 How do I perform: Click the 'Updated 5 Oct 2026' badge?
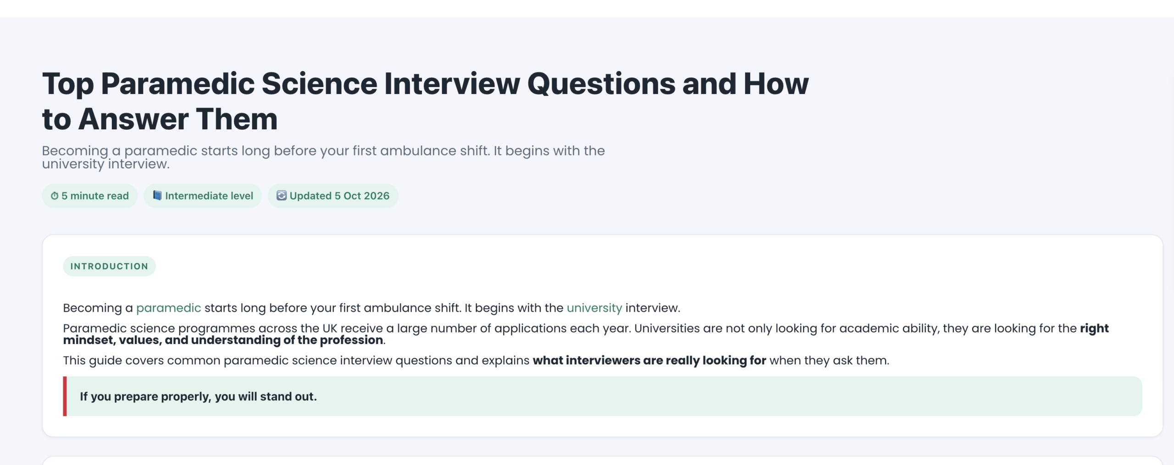[x=333, y=196]
